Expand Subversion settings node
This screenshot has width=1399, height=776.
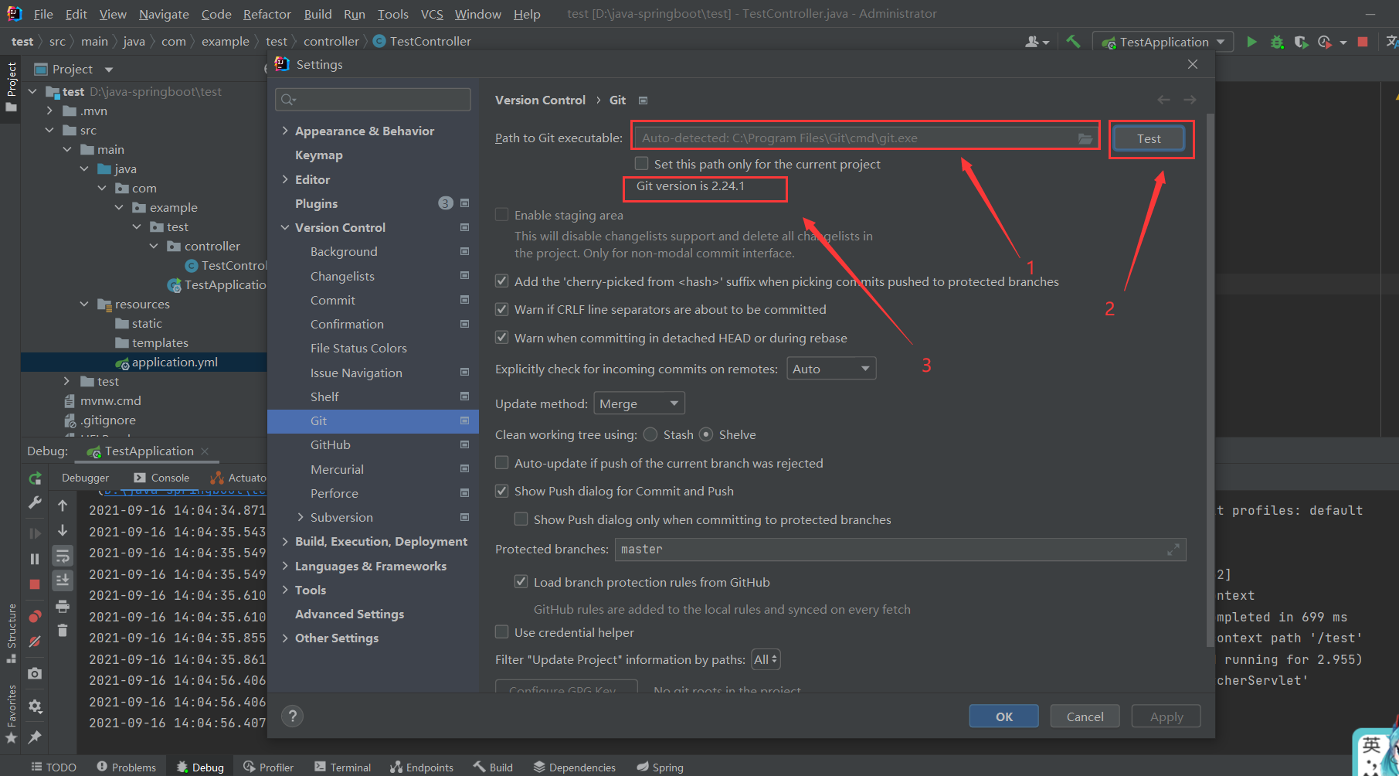click(x=301, y=517)
